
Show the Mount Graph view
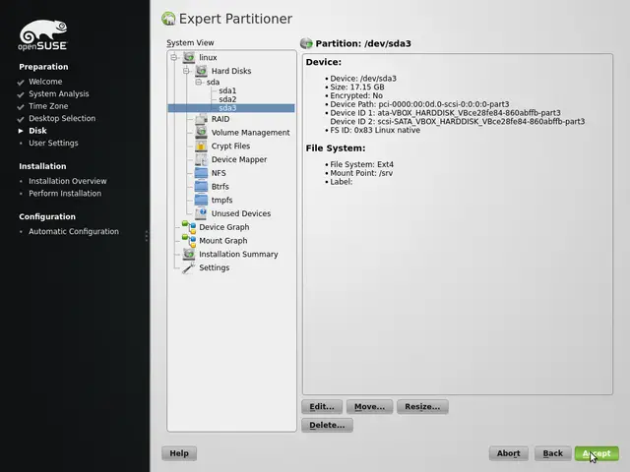click(x=223, y=241)
